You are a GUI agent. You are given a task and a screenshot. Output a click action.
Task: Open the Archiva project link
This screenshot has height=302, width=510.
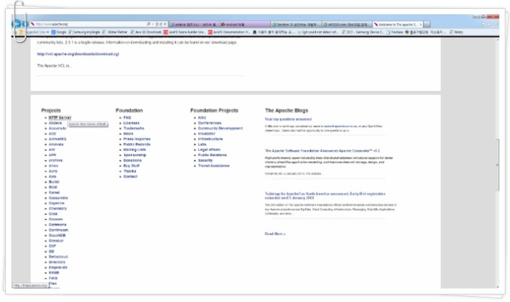[x=56, y=161]
